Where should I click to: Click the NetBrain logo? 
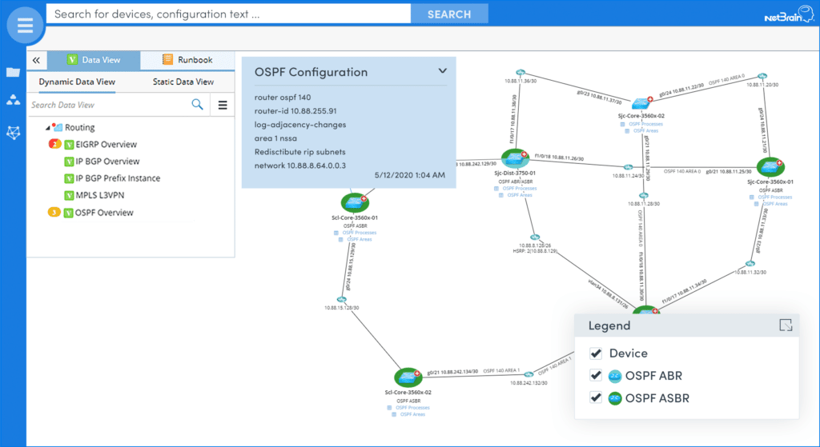pos(789,15)
